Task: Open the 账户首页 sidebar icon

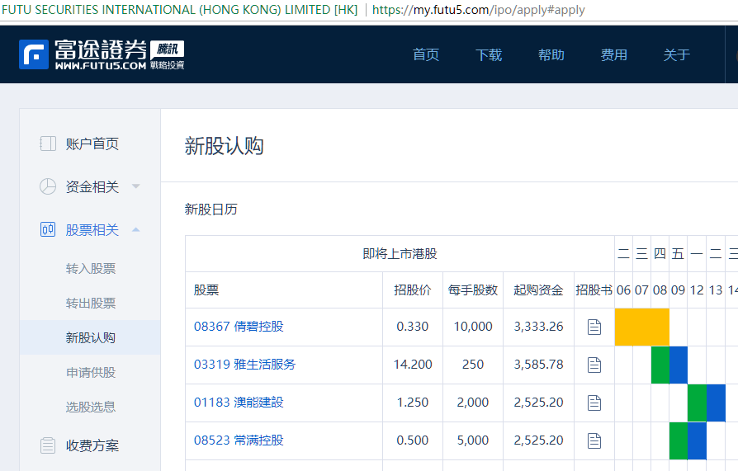Action: click(48, 144)
